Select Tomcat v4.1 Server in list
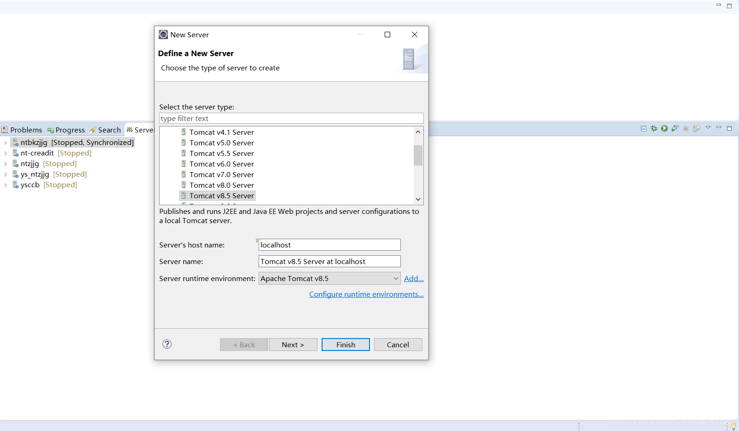This screenshot has height=431, width=739. [221, 132]
